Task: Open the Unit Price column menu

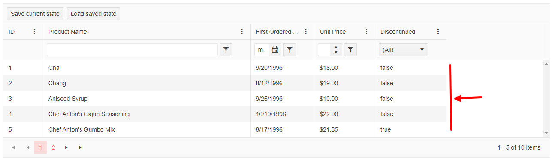Action: pos(367,32)
